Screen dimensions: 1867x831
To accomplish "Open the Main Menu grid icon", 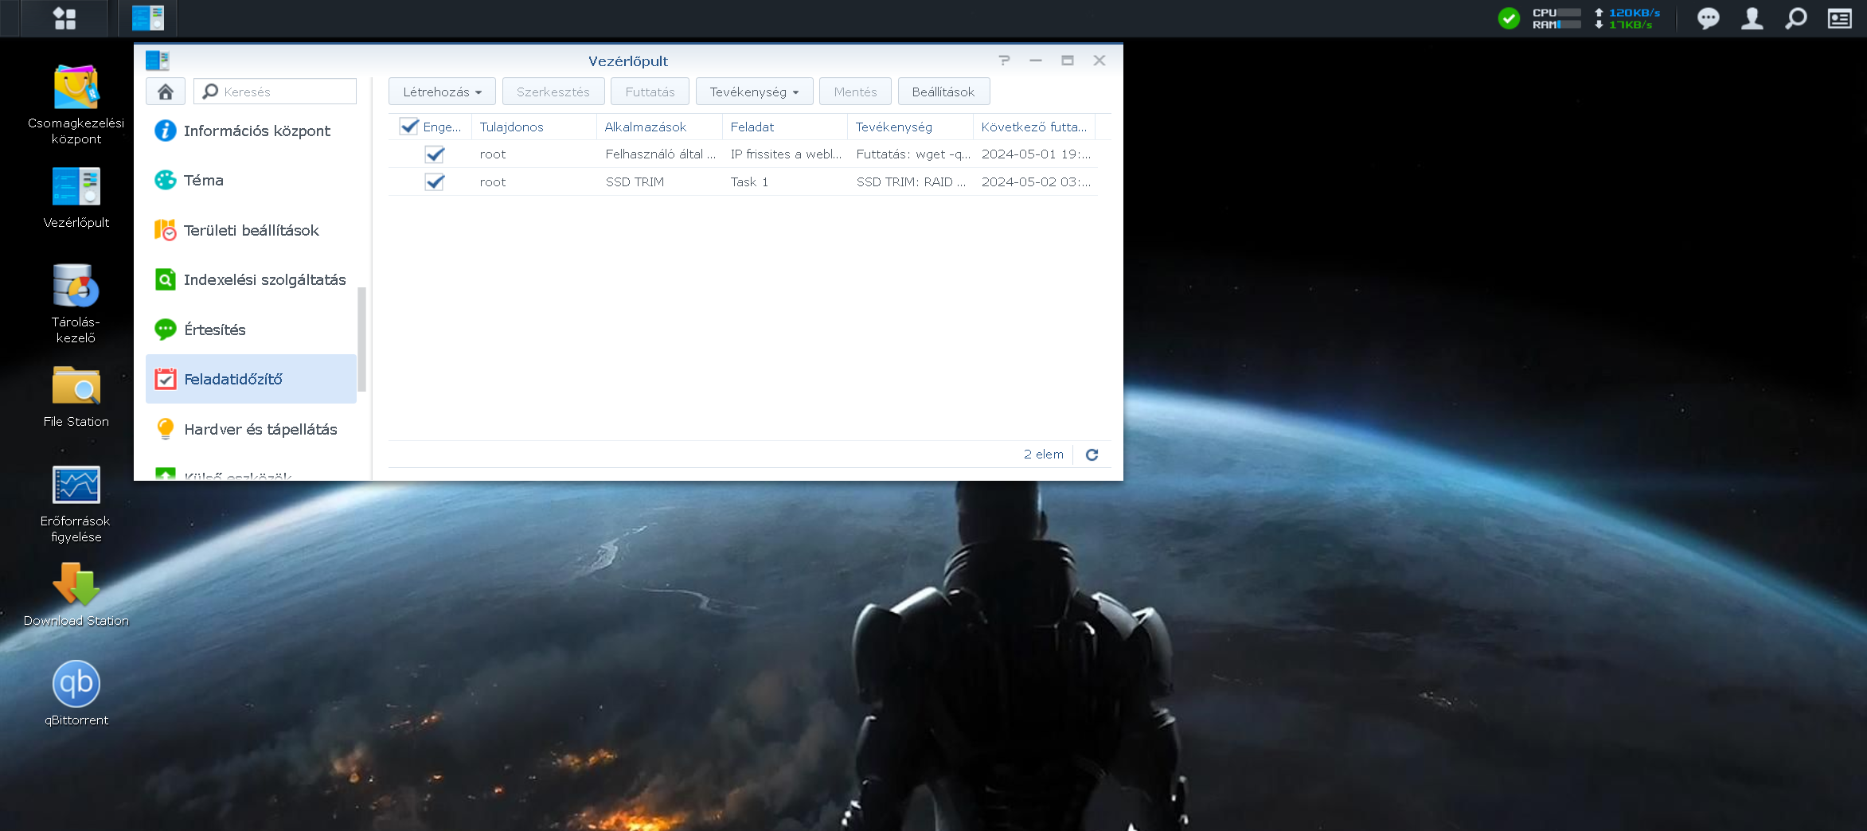I will pos(64,18).
